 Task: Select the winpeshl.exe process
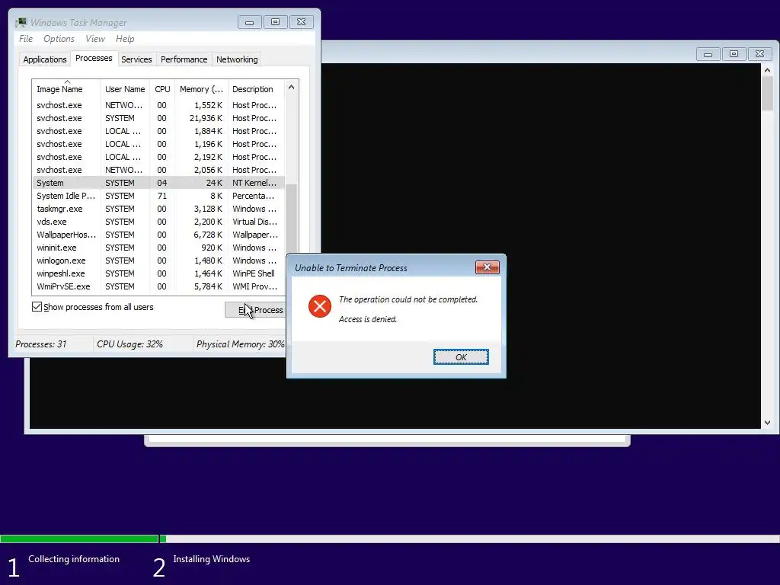point(158,273)
